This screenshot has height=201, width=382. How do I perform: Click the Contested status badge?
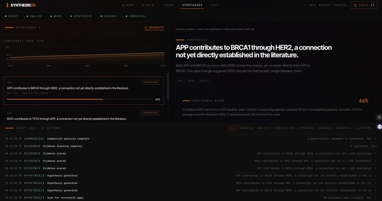(150, 113)
